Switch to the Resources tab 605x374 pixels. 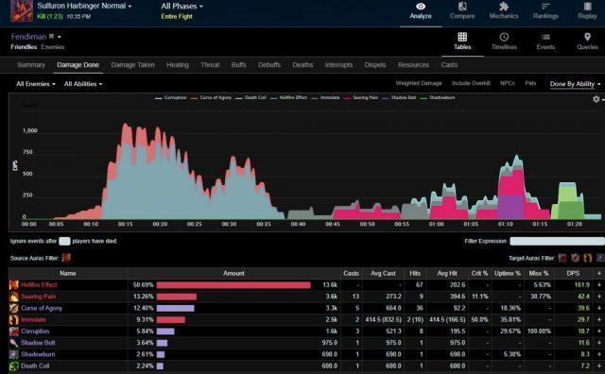coord(413,65)
